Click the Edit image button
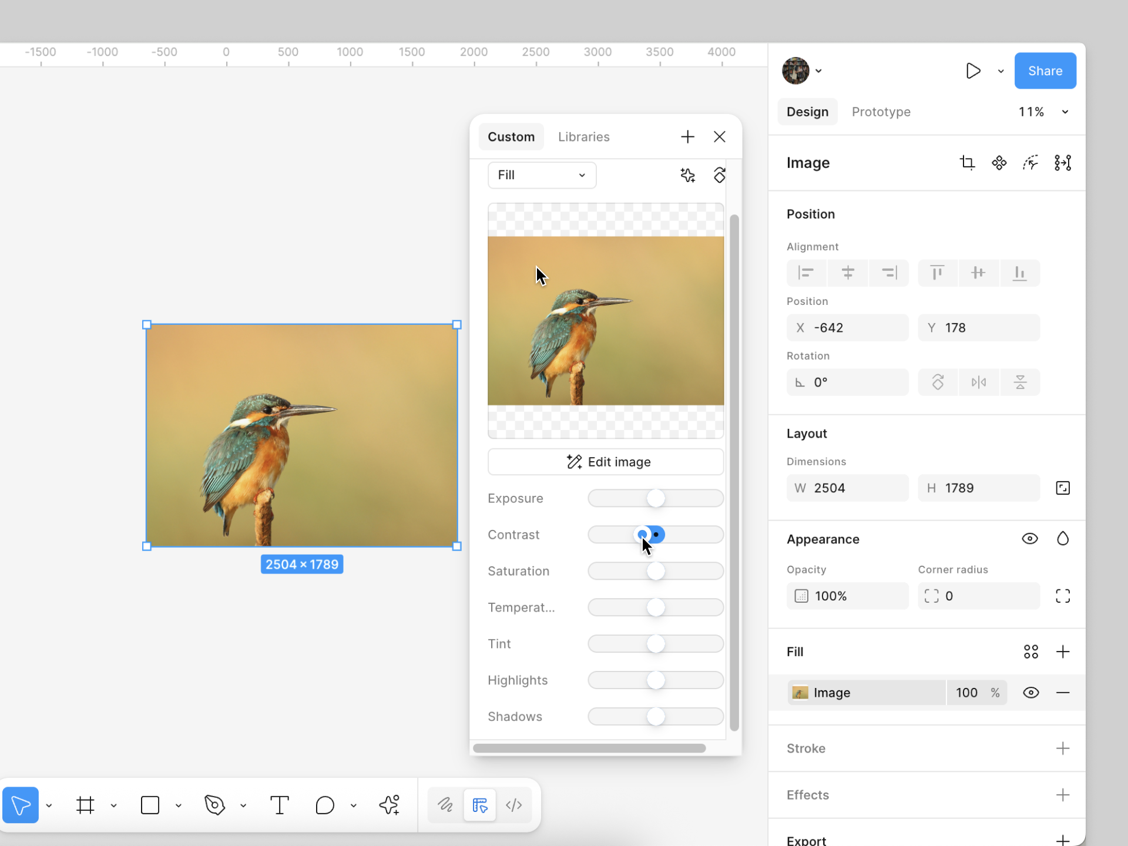 [606, 462]
